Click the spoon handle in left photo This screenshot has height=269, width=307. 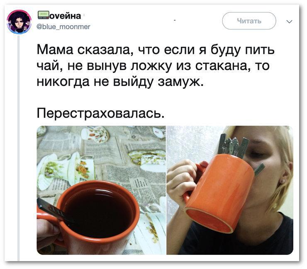52,210
